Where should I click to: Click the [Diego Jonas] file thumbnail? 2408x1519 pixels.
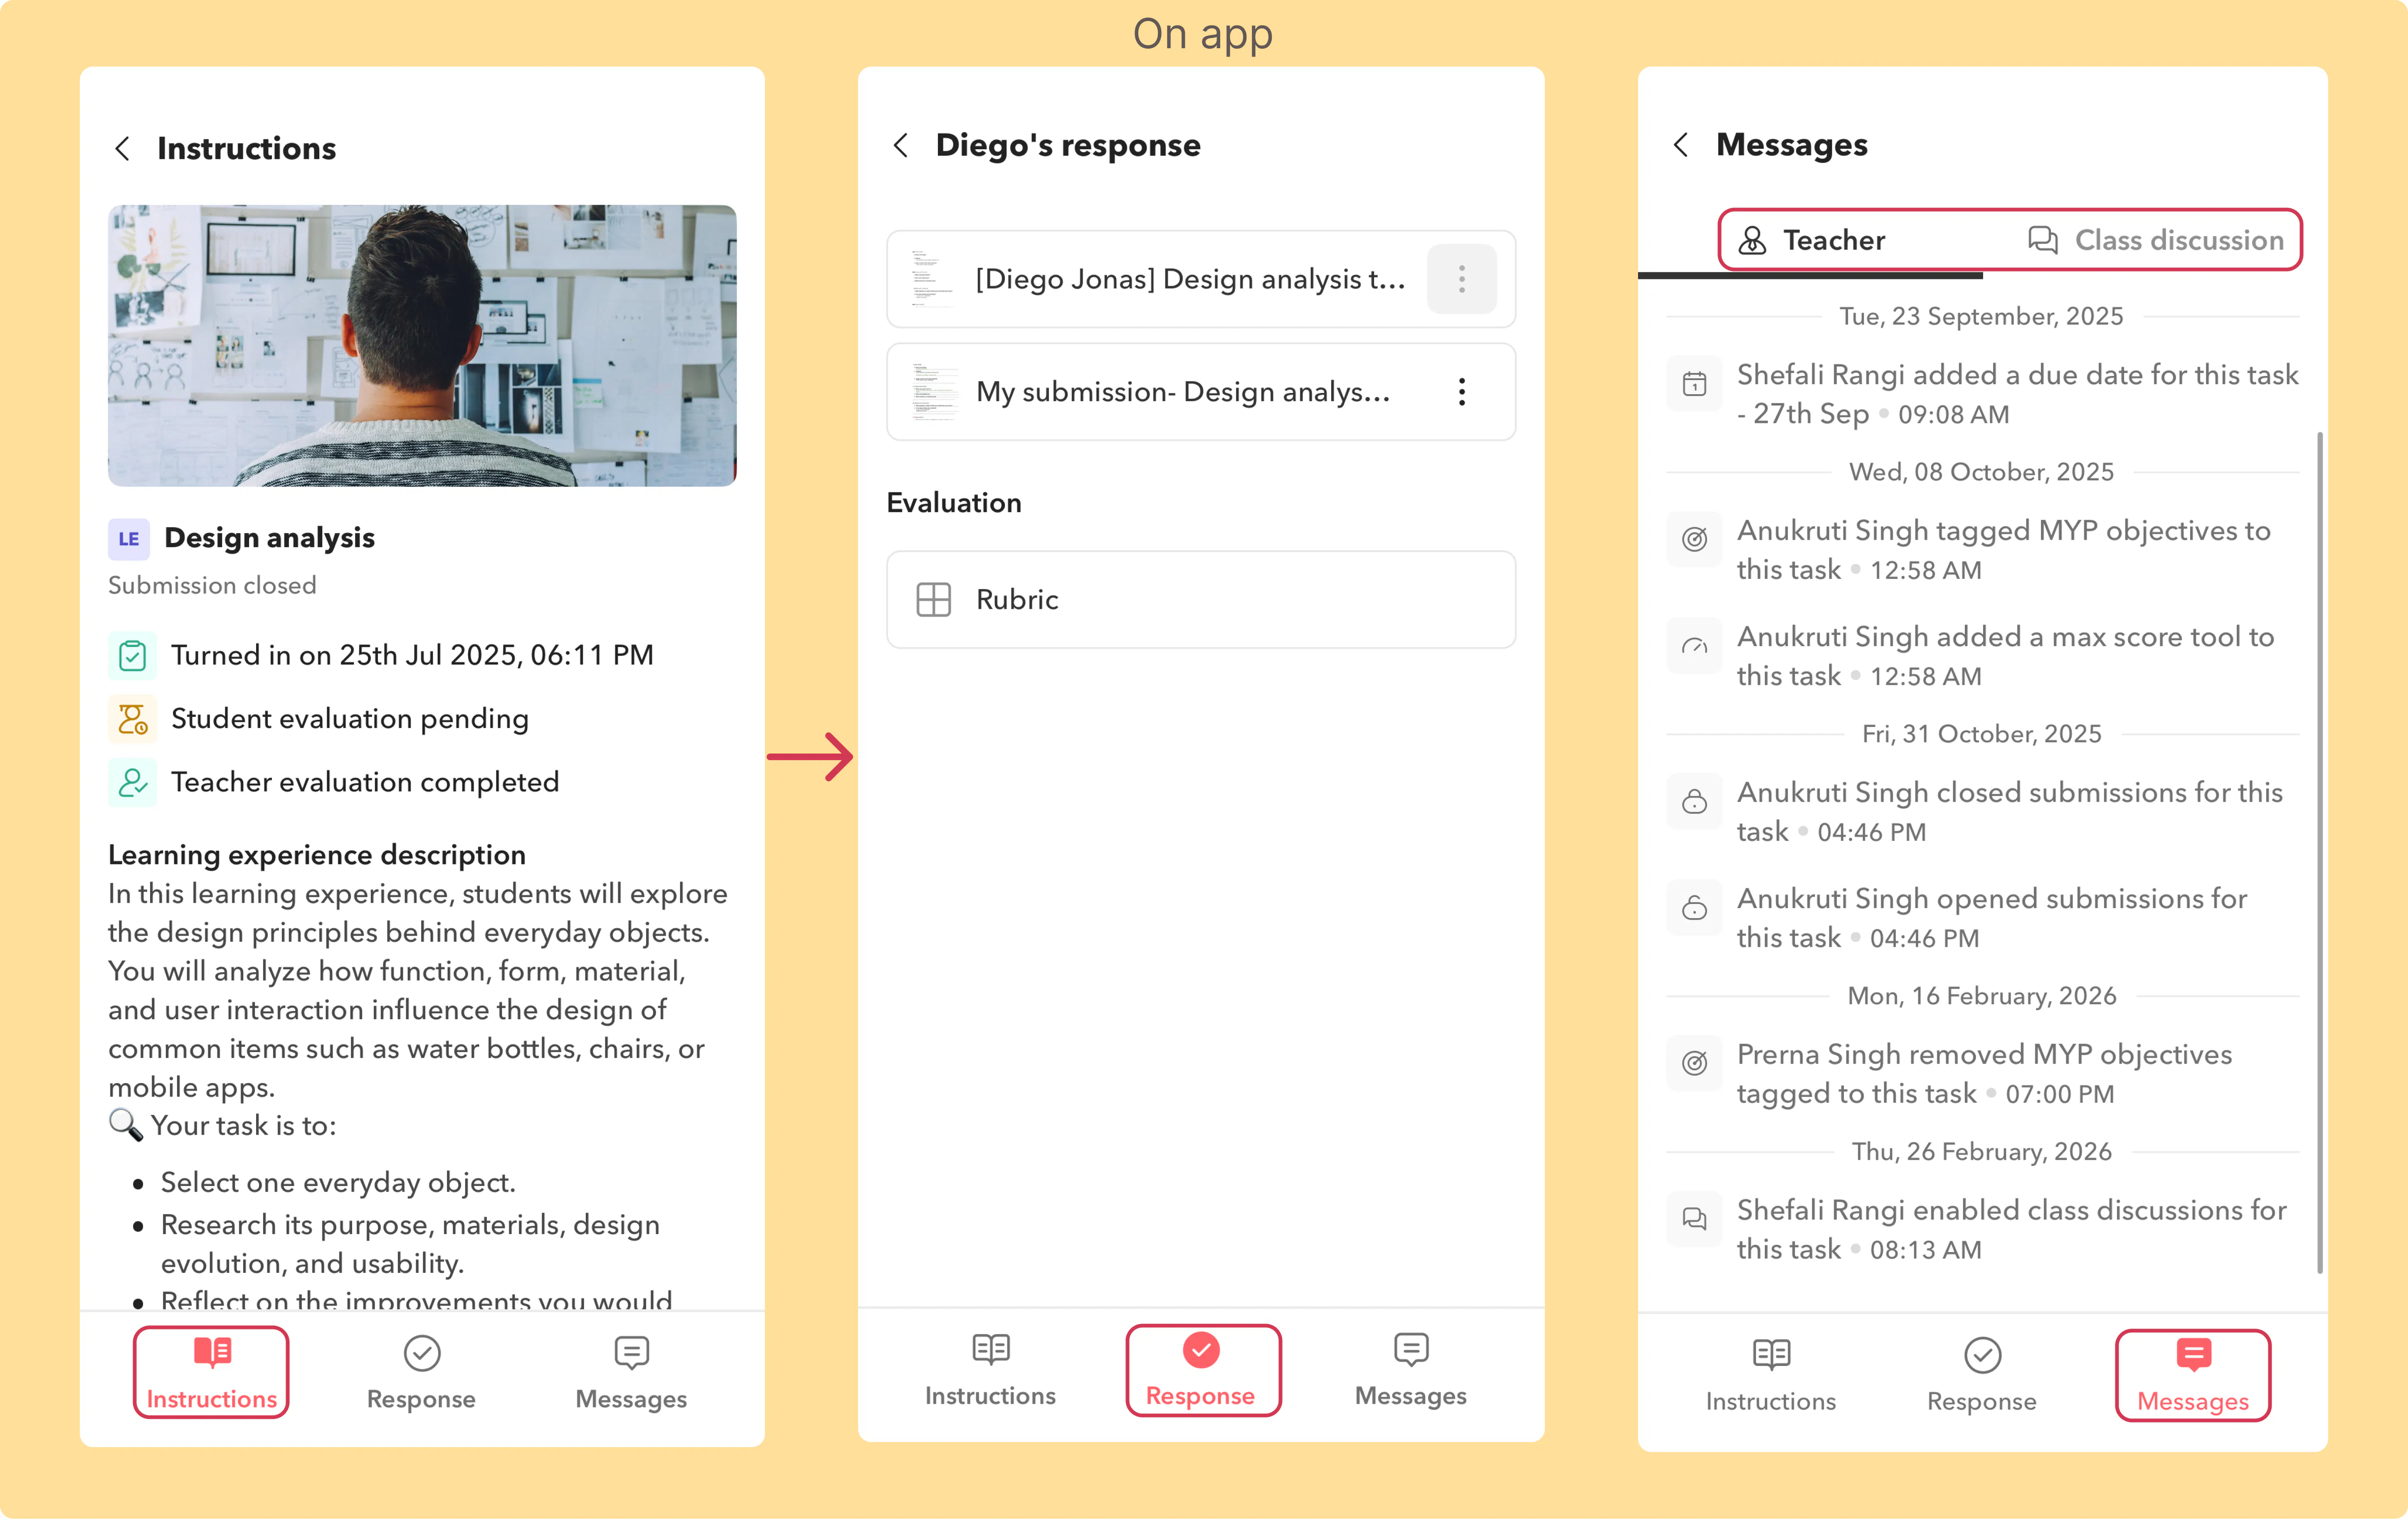pos(933,279)
